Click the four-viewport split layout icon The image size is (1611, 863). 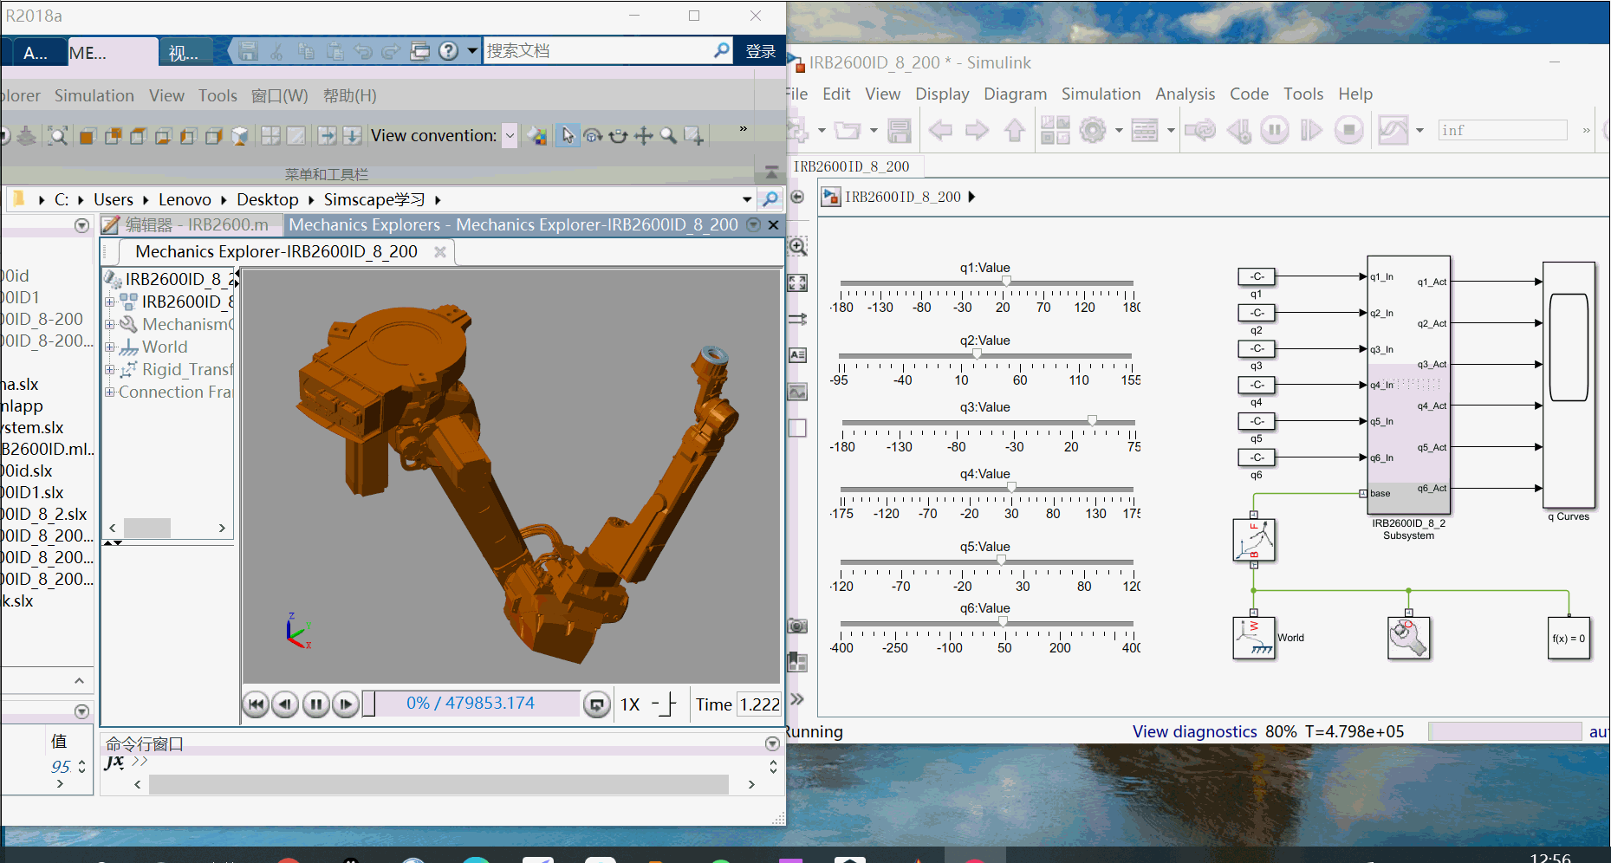pos(270,136)
